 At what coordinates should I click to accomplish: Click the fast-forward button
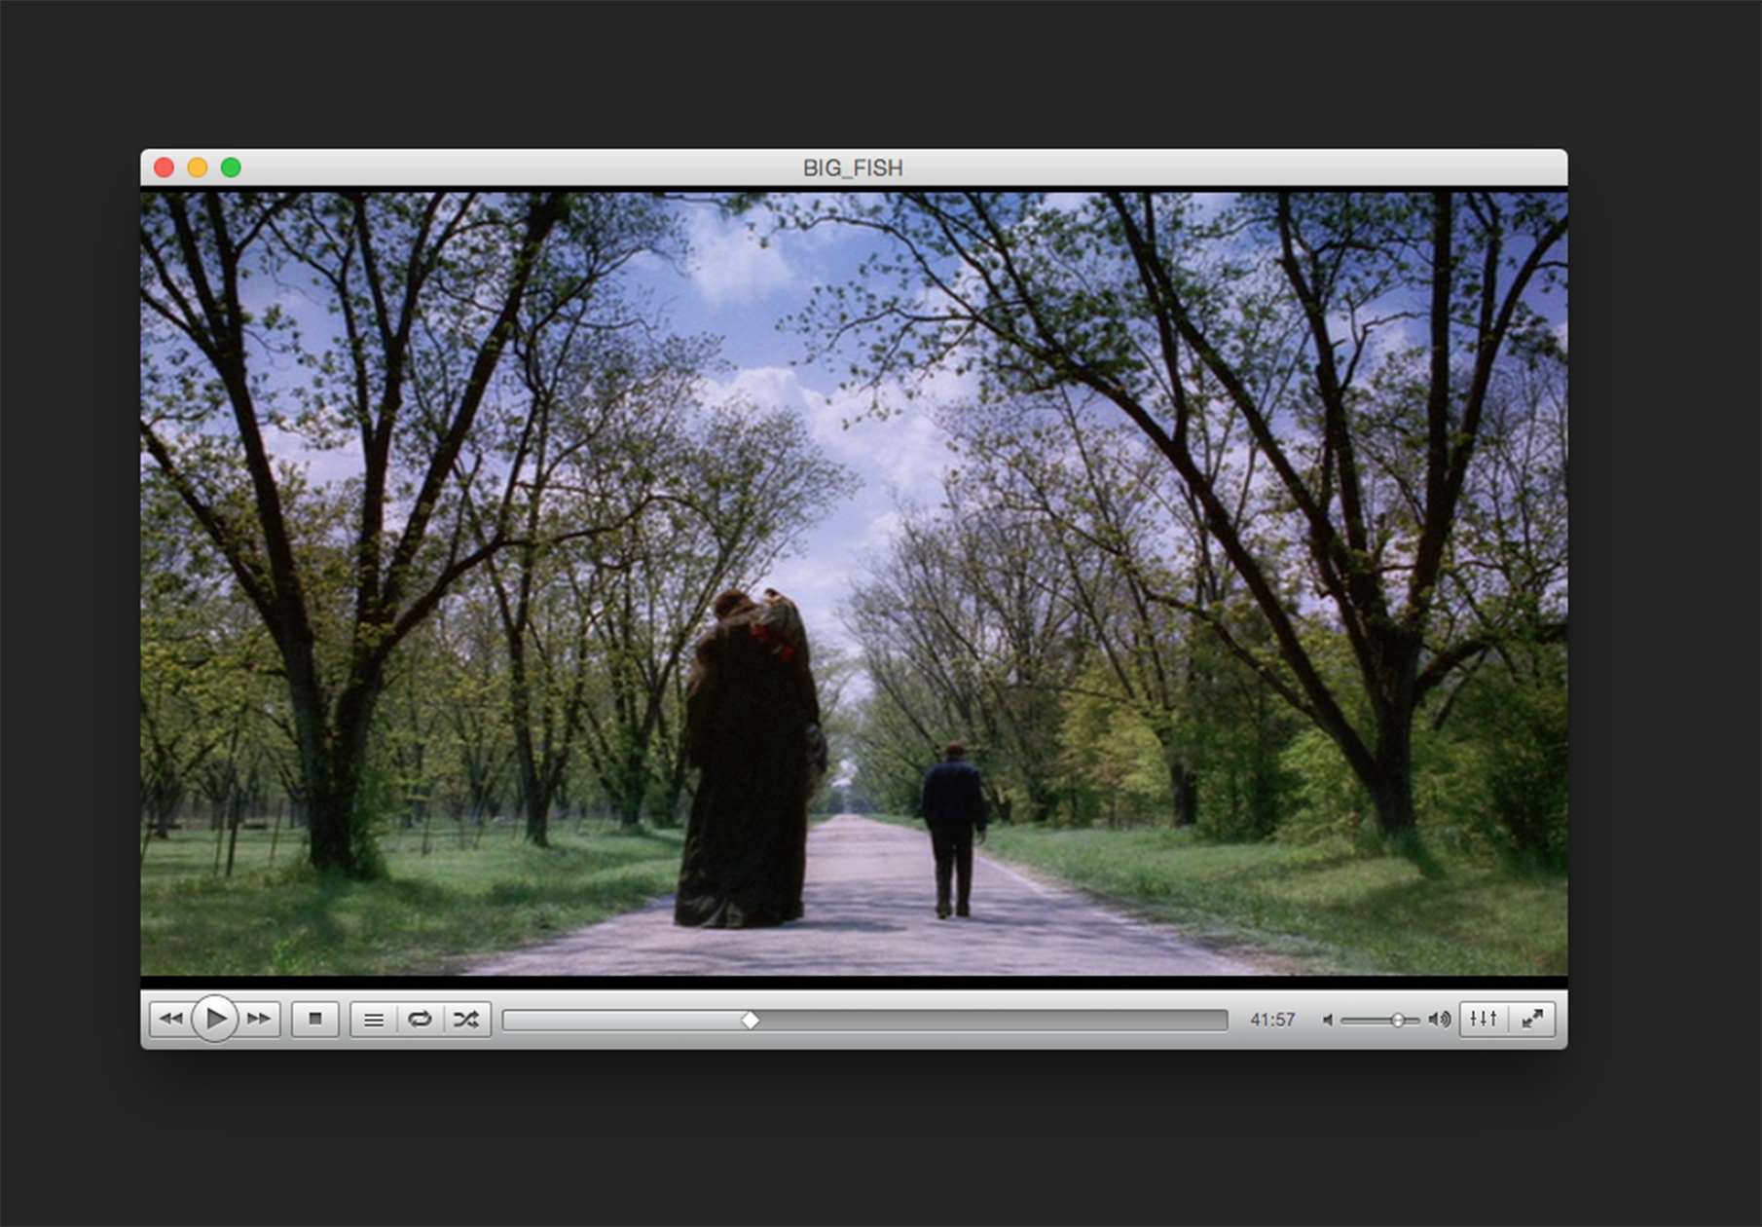[260, 1019]
